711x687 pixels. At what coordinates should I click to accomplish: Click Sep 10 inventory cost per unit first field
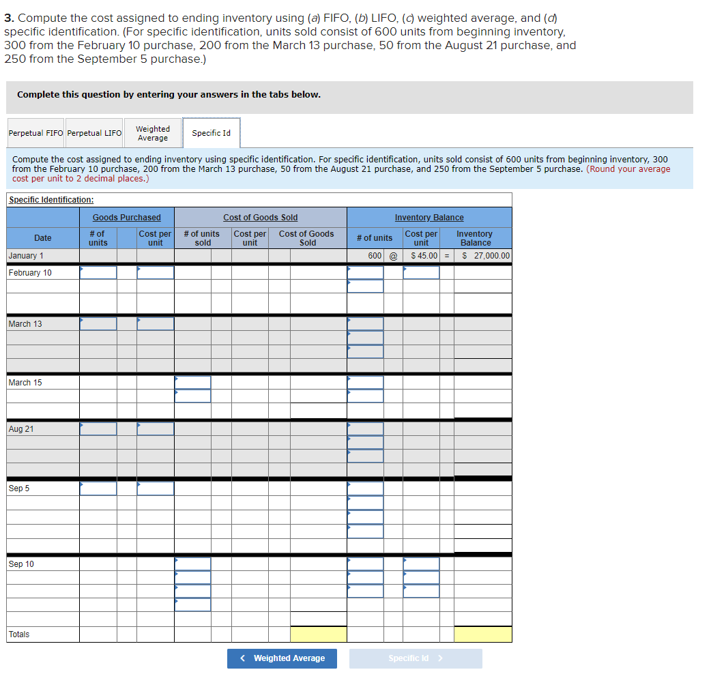pyautogui.click(x=421, y=564)
